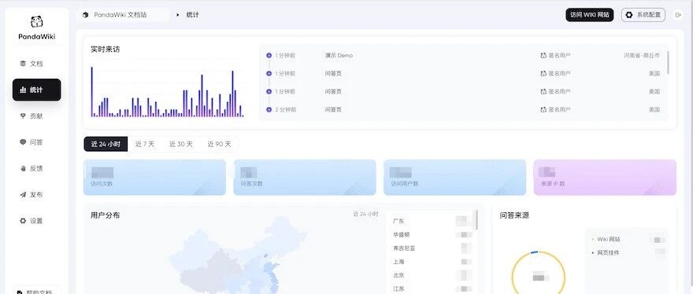Click the 问答来源 heading
This screenshot has height=294, width=693.
pyautogui.click(x=514, y=215)
